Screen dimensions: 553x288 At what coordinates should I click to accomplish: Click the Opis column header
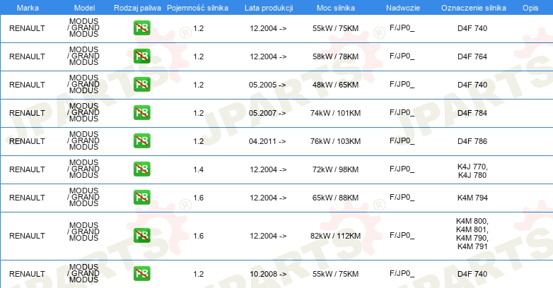click(530, 8)
